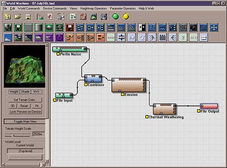
Task: Click the (Top-level) current world field
Action: 25,151
